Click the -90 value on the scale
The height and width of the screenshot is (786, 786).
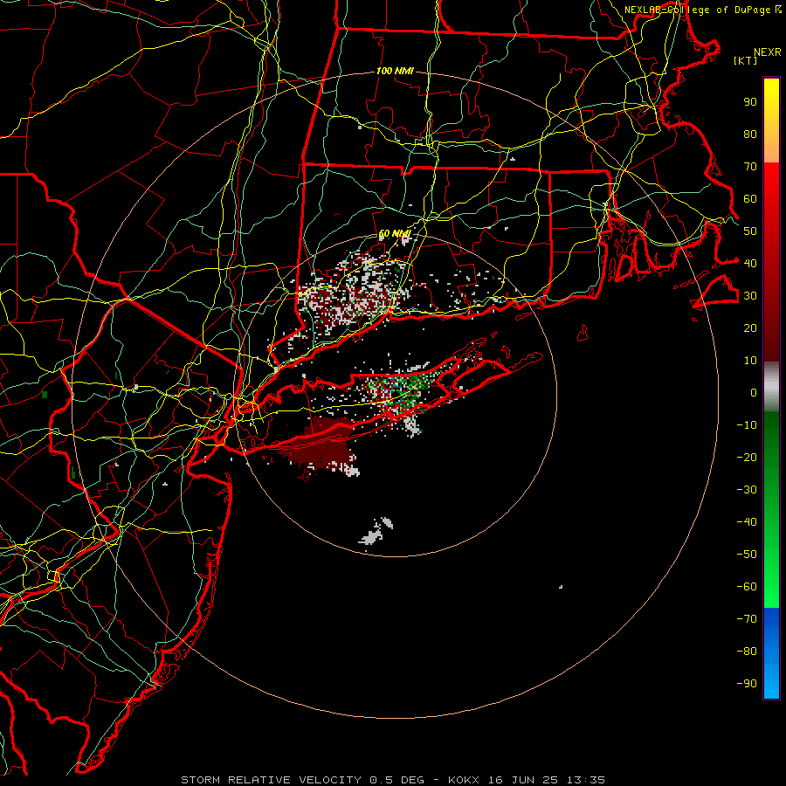point(747,684)
